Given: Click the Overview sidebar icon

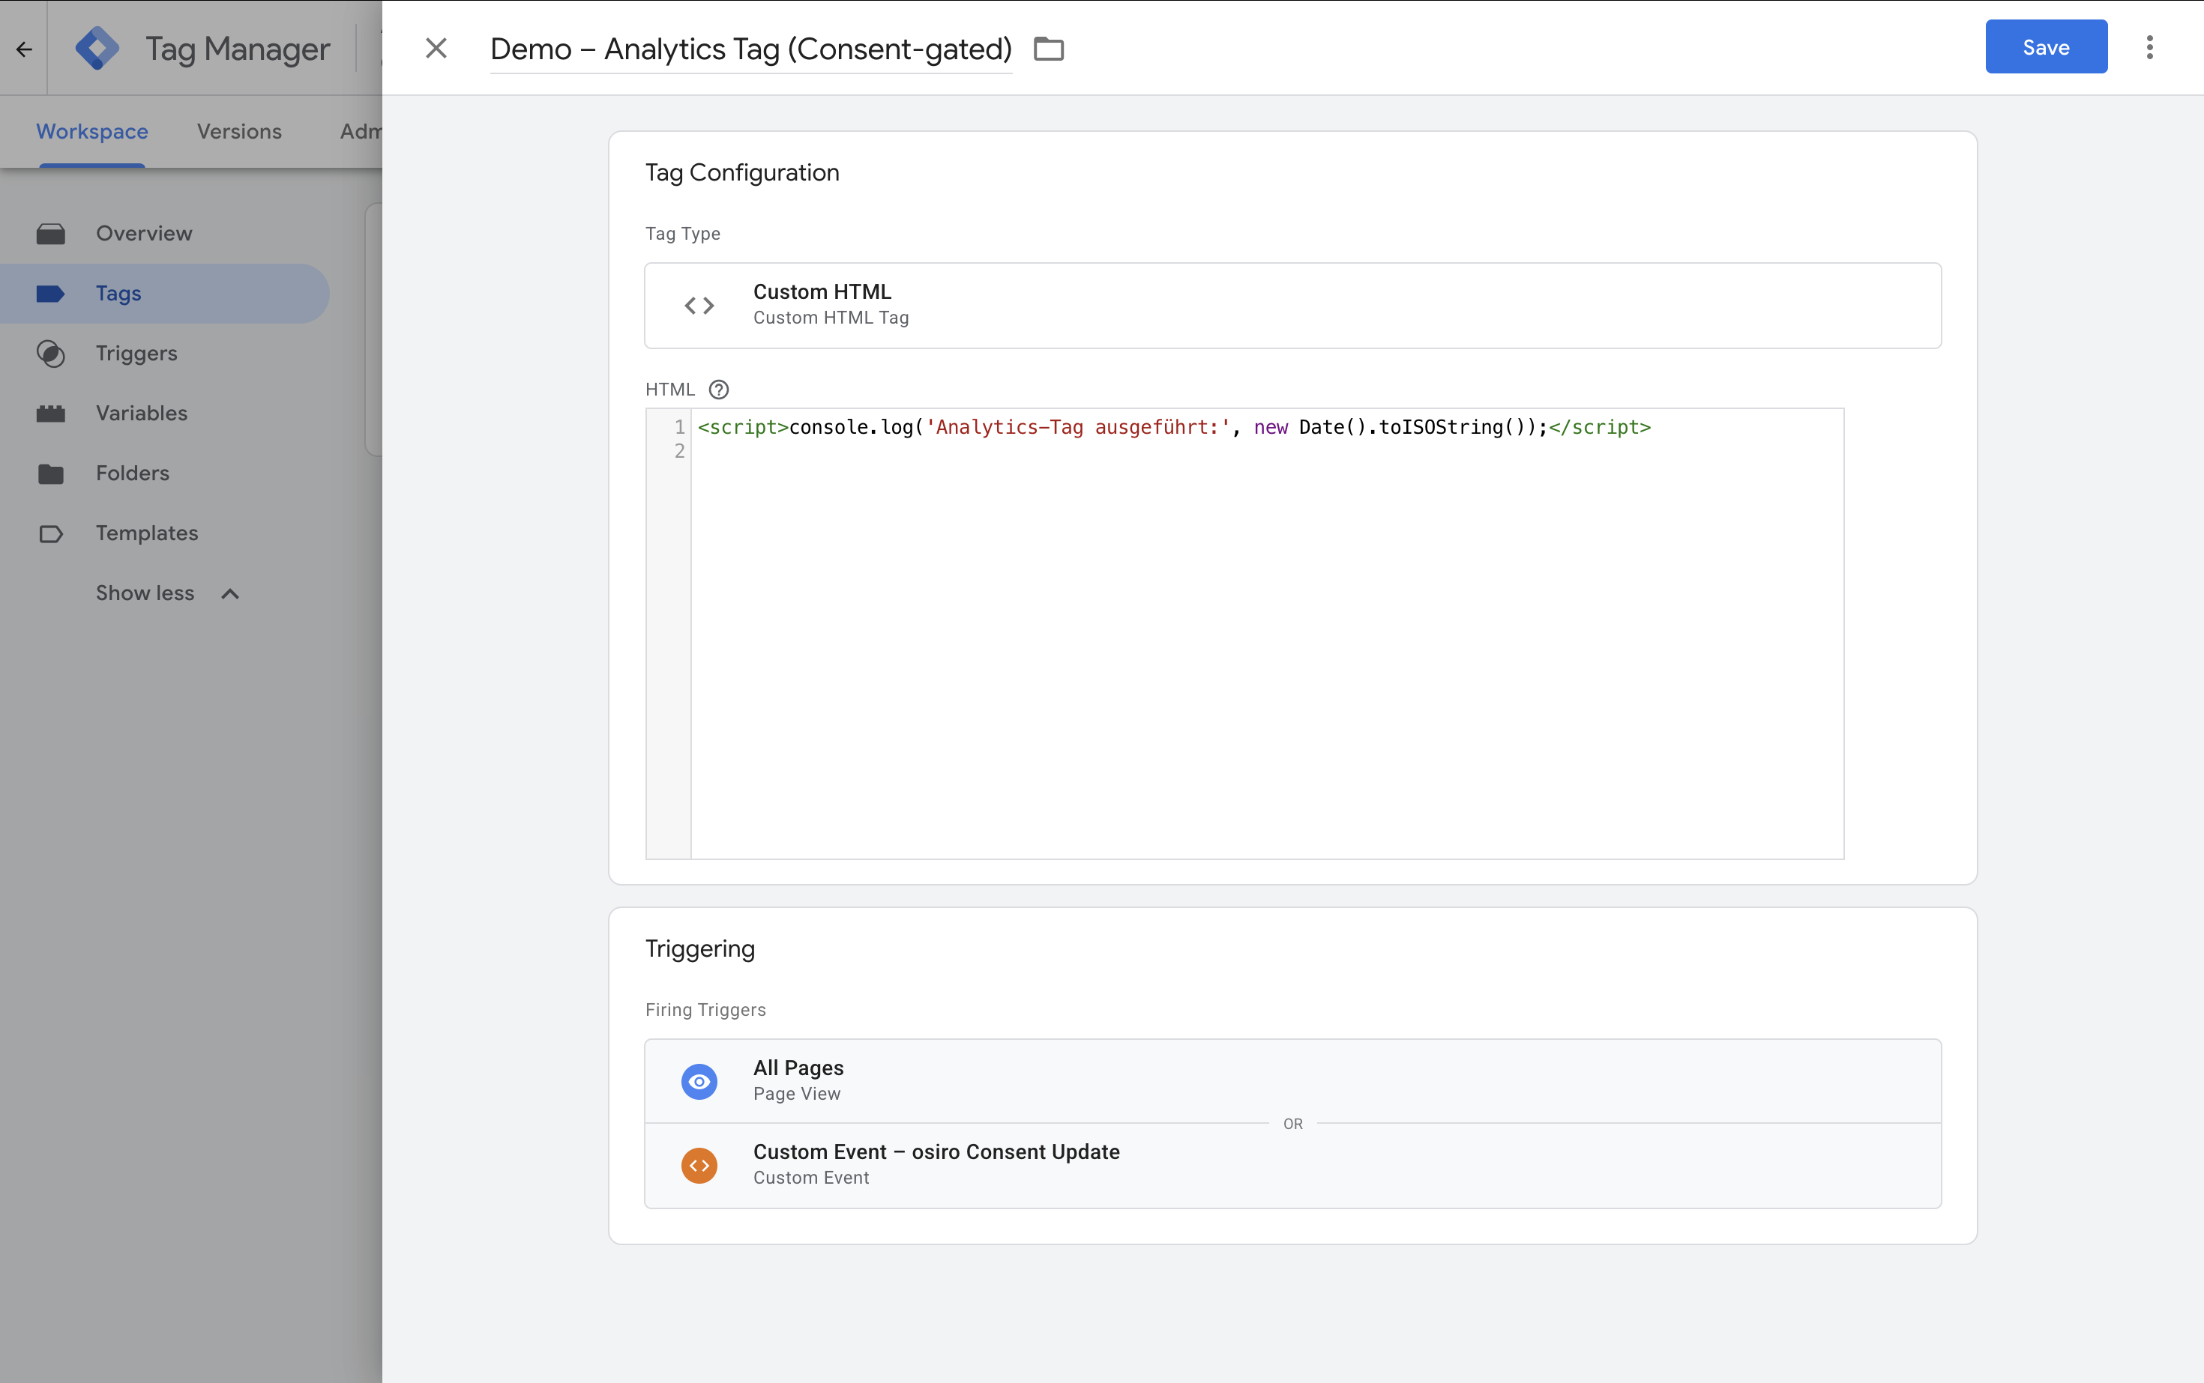Looking at the screenshot, I should 50,234.
